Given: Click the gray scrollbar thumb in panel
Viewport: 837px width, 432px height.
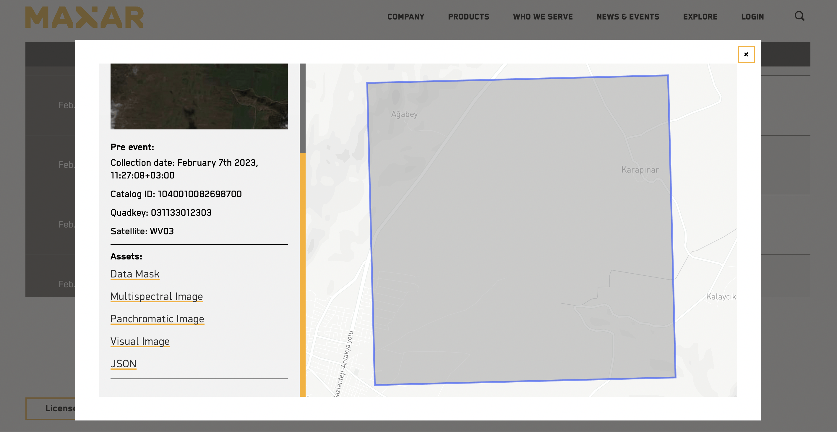Looking at the screenshot, I should tap(302, 108).
